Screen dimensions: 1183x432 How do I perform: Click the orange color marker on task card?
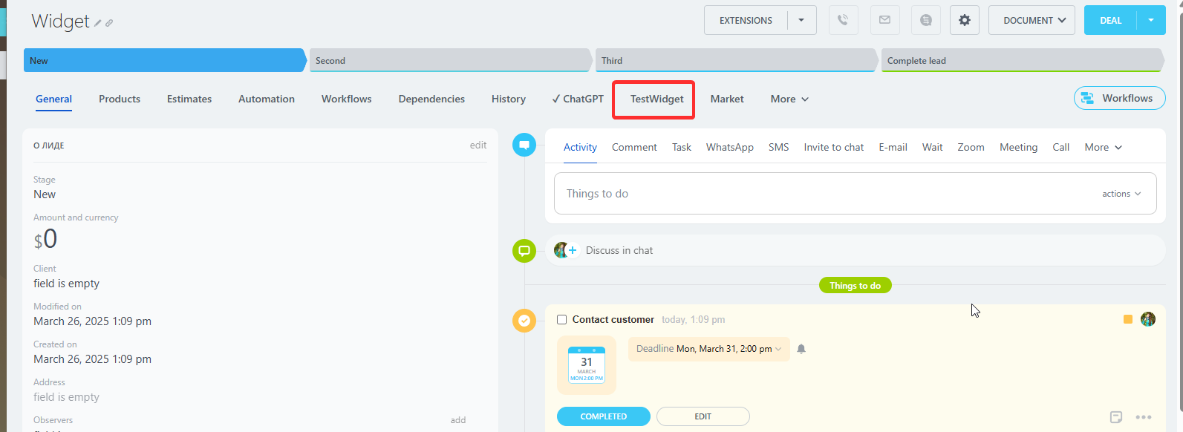(1128, 319)
